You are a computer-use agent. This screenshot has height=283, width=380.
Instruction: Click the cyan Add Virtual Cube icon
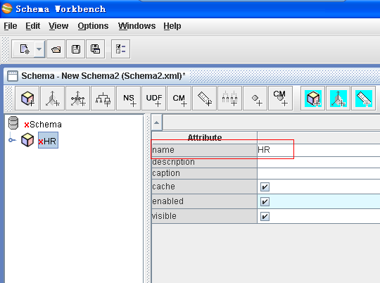coord(313,99)
